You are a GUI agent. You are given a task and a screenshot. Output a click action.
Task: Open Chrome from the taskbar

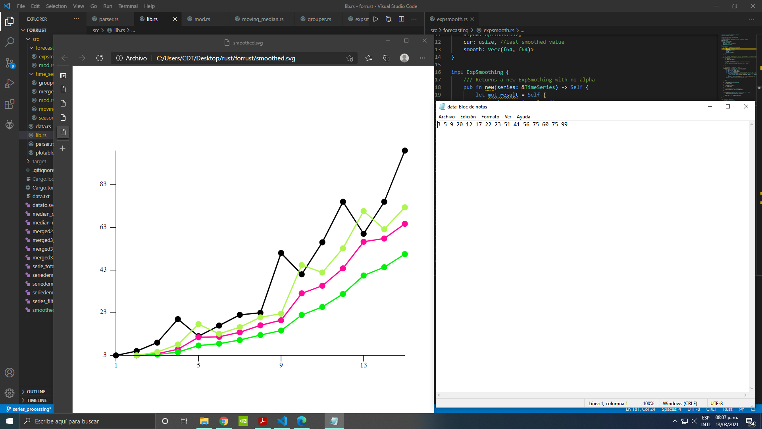tap(224, 421)
